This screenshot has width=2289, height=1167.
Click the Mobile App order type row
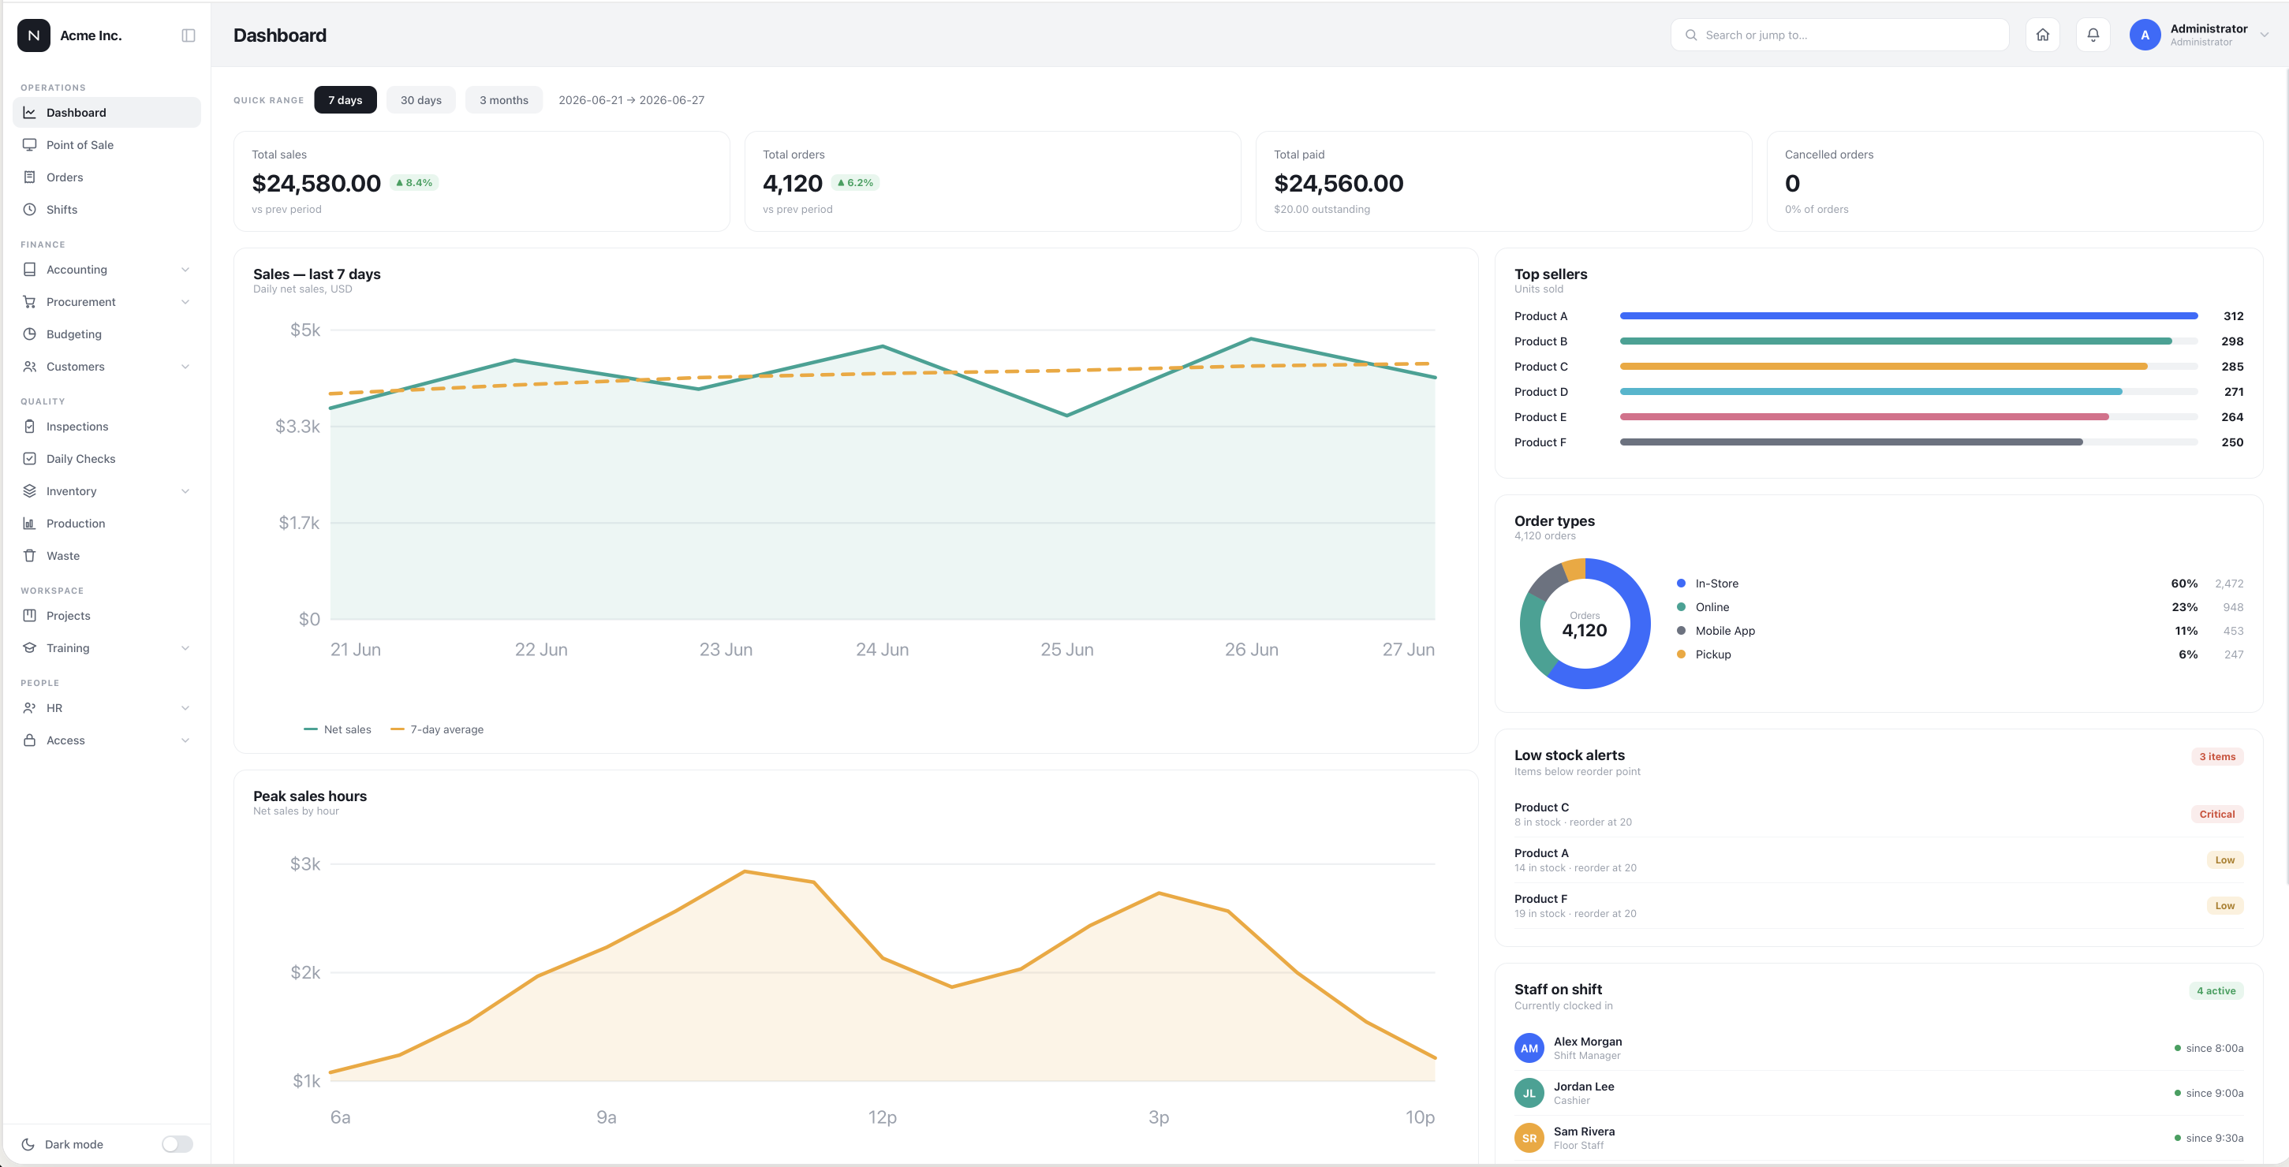1959,632
